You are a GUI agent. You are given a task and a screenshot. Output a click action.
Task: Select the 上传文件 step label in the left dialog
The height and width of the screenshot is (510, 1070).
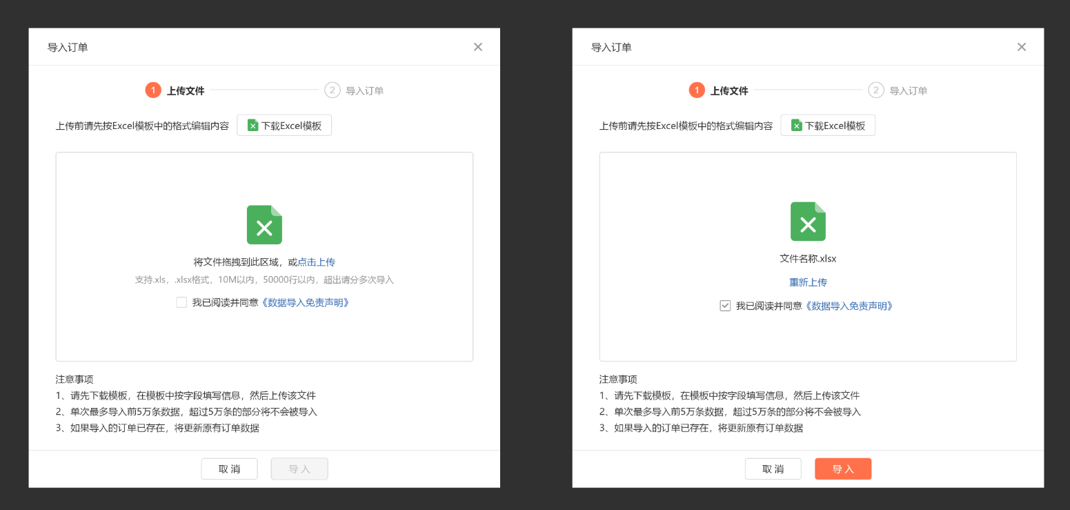[x=186, y=90]
